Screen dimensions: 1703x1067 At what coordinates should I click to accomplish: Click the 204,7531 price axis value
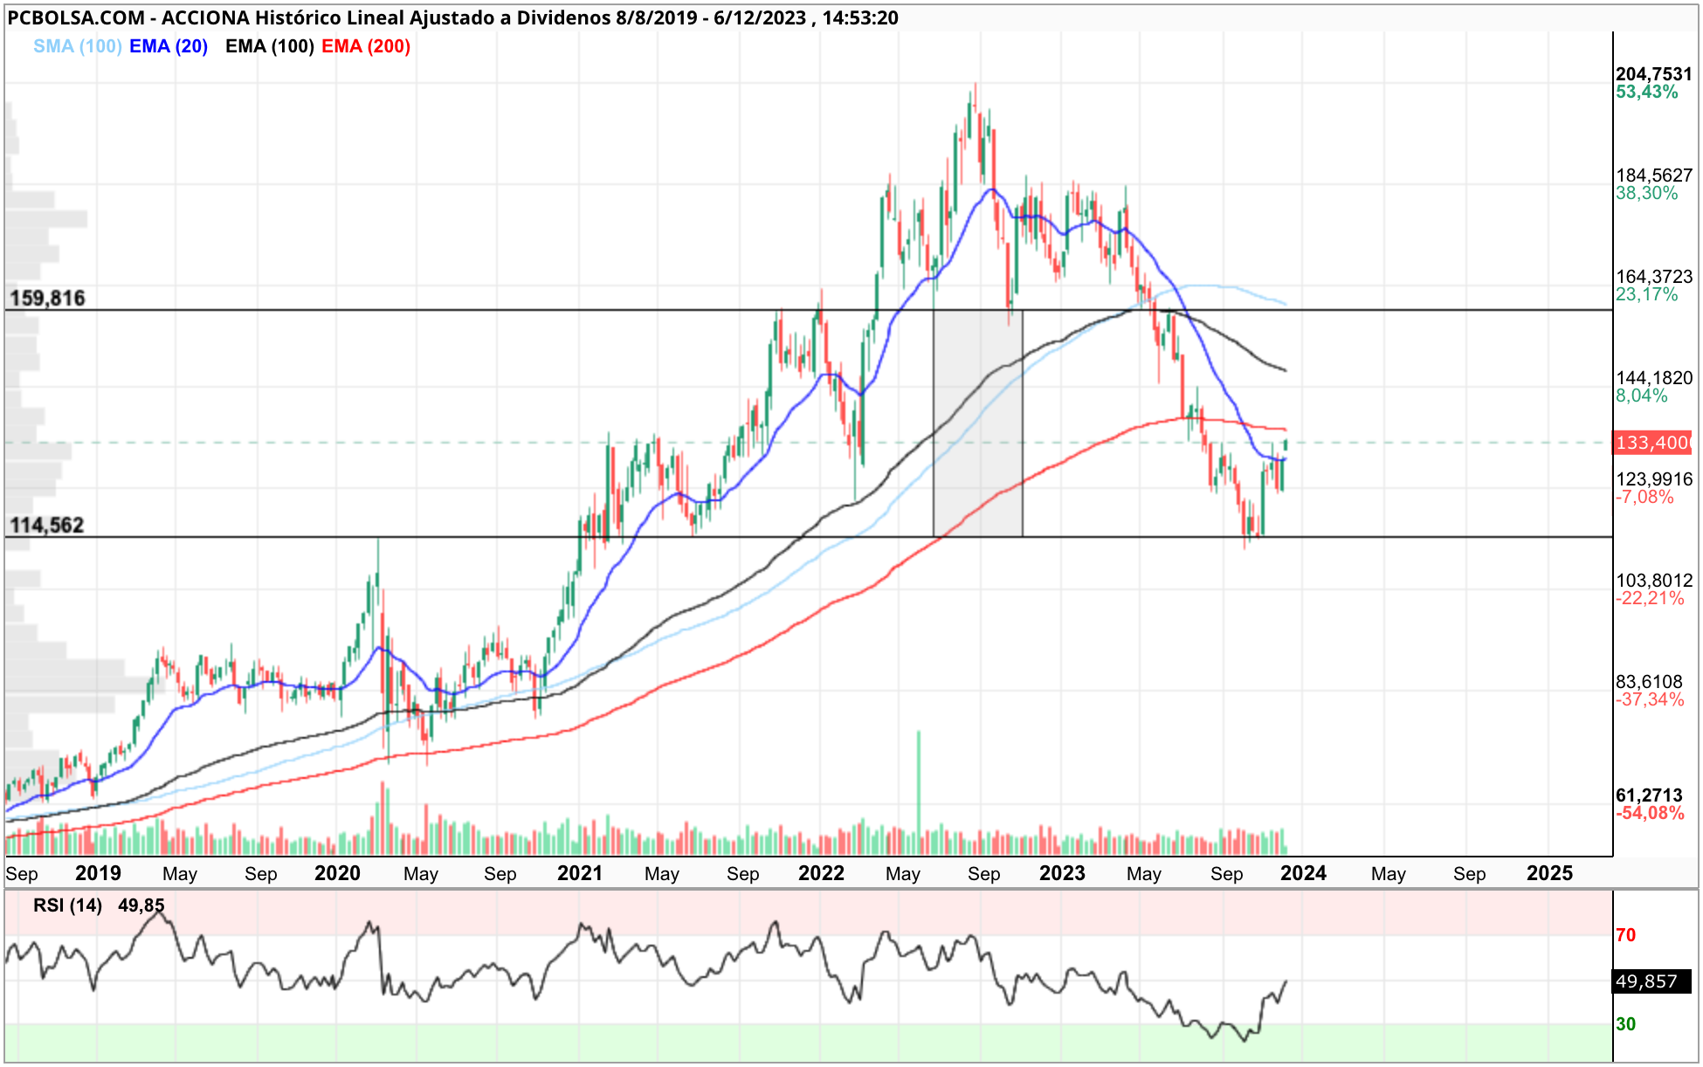coord(1654,74)
